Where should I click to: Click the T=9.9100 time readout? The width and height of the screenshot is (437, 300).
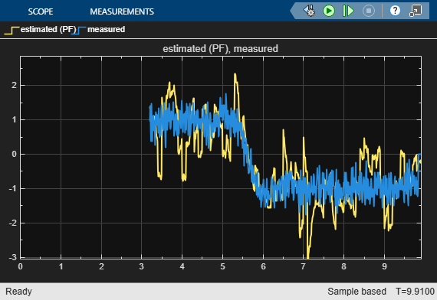coord(415,292)
